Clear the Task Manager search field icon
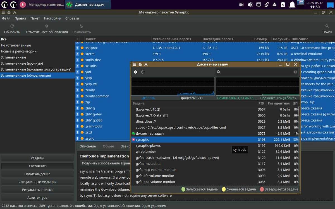 tap(295, 72)
